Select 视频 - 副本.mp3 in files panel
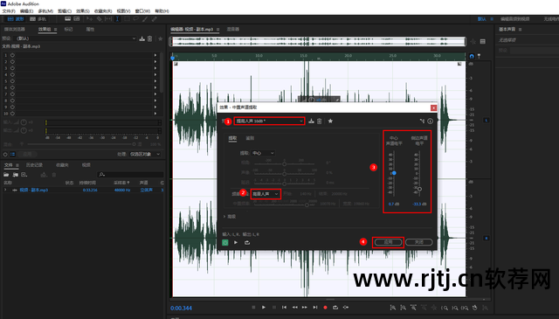Image resolution: width=559 pixels, height=319 pixels. [34, 191]
